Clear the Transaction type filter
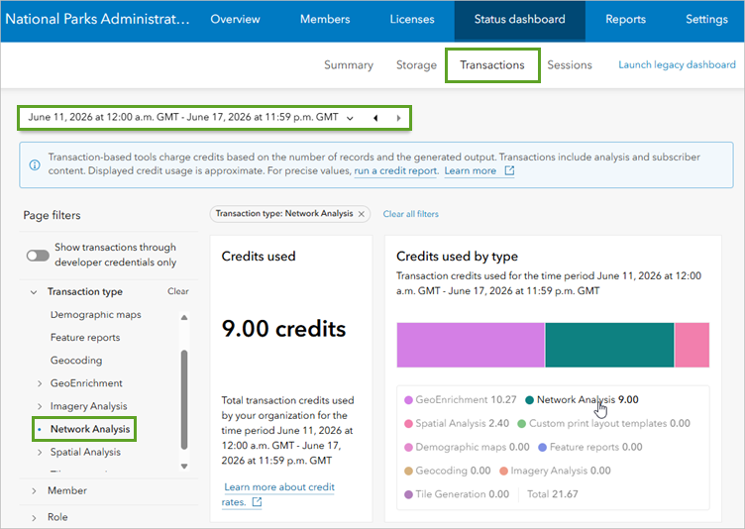 177,291
